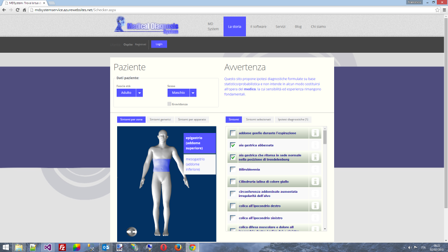This screenshot has width=448, height=252.
Task: Click info icon for addome gonfio durante l'espirazione
Action: pyautogui.click(x=315, y=133)
